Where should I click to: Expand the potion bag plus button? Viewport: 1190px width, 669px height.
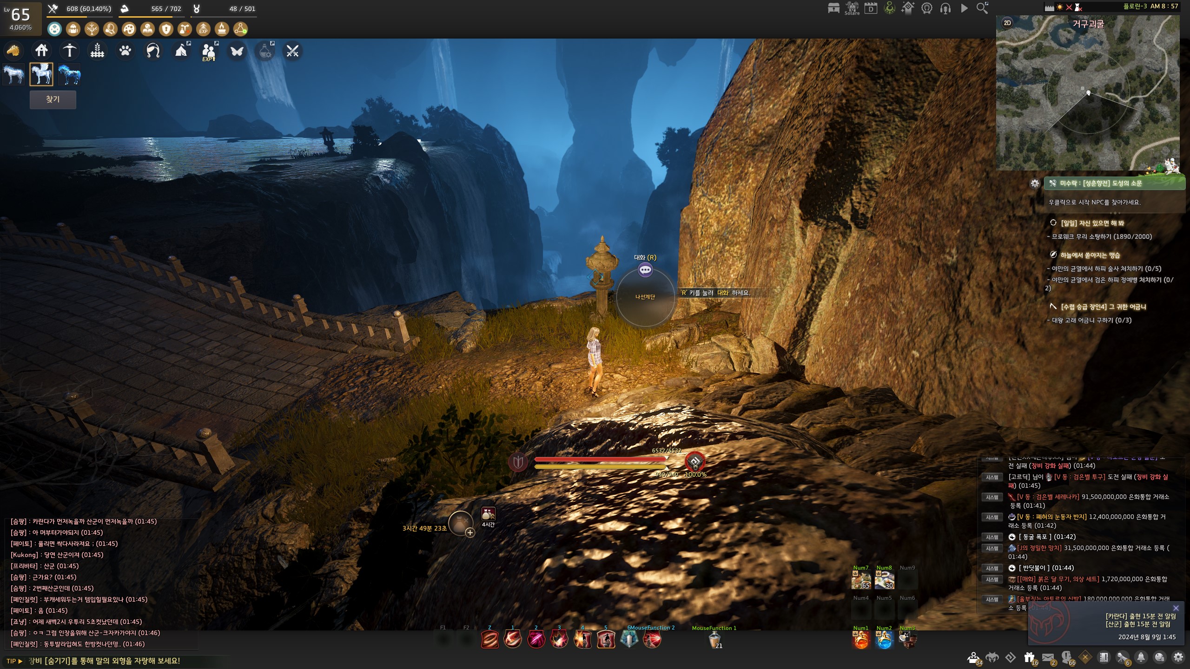coord(470,533)
